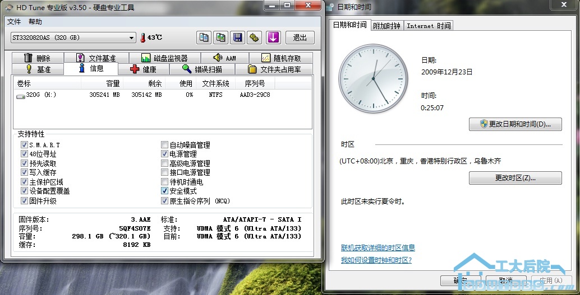The width and height of the screenshot is (580, 295).
Task: Click the copy info toolbar icon
Action: click(x=204, y=38)
